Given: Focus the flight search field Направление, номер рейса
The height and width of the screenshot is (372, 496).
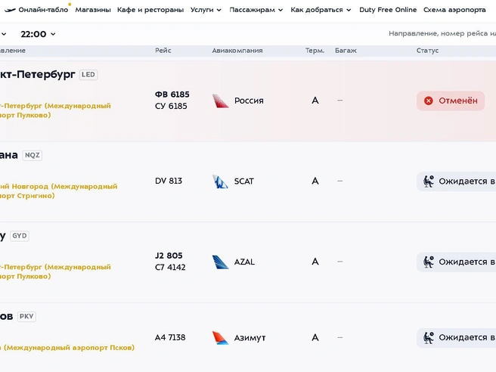Looking at the screenshot, I should [x=442, y=33].
